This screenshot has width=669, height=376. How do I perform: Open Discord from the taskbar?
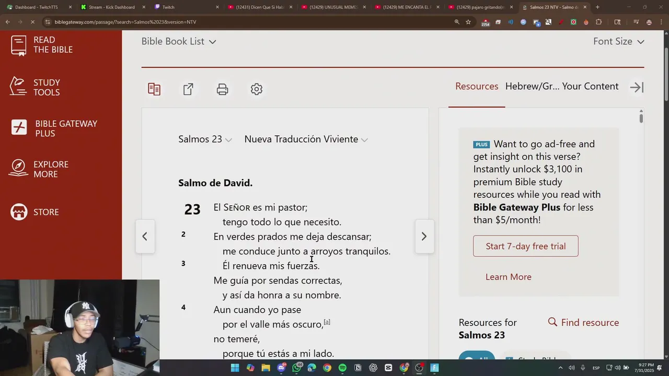click(281, 368)
